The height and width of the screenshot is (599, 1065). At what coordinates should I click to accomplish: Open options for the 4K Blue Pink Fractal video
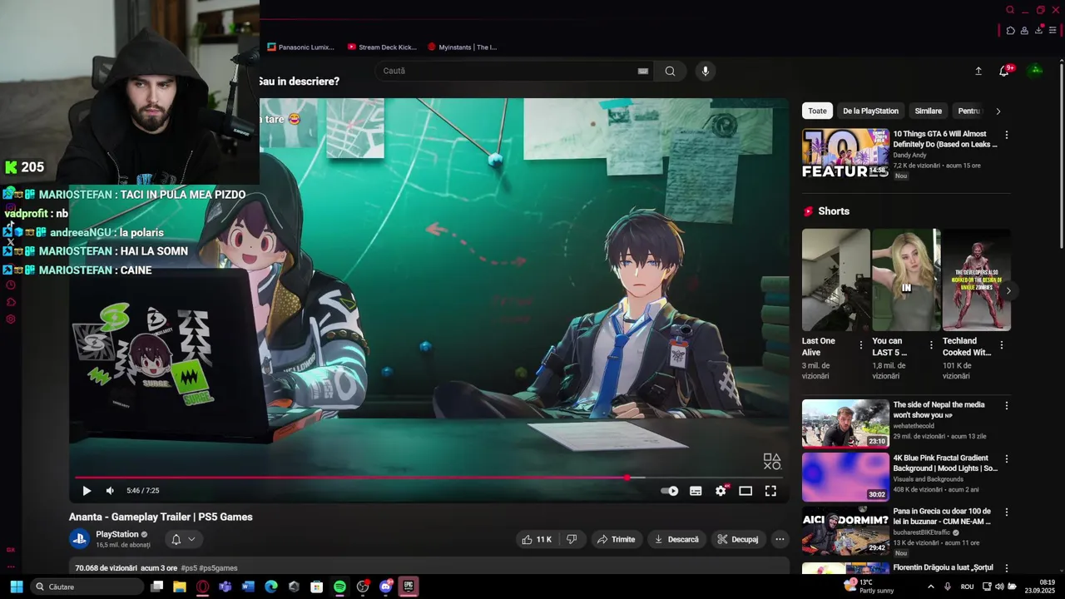pyautogui.click(x=1007, y=459)
